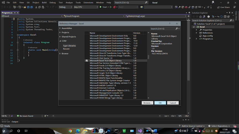Click the Cut scissors icon in toolbar
The image size is (239, 134).
(36, 7)
